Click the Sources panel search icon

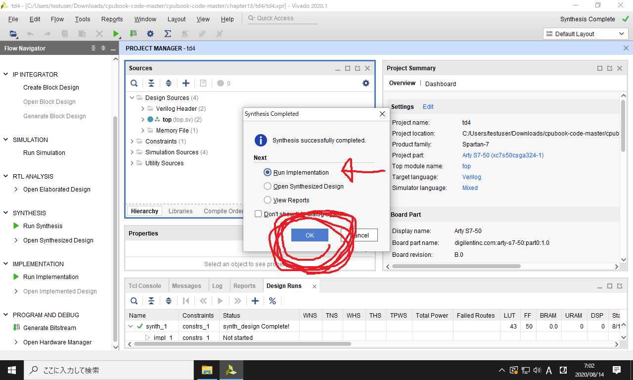tap(134, 83)
